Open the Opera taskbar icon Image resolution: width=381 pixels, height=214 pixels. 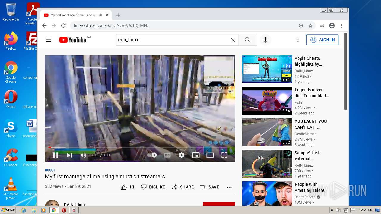point(64,210)
